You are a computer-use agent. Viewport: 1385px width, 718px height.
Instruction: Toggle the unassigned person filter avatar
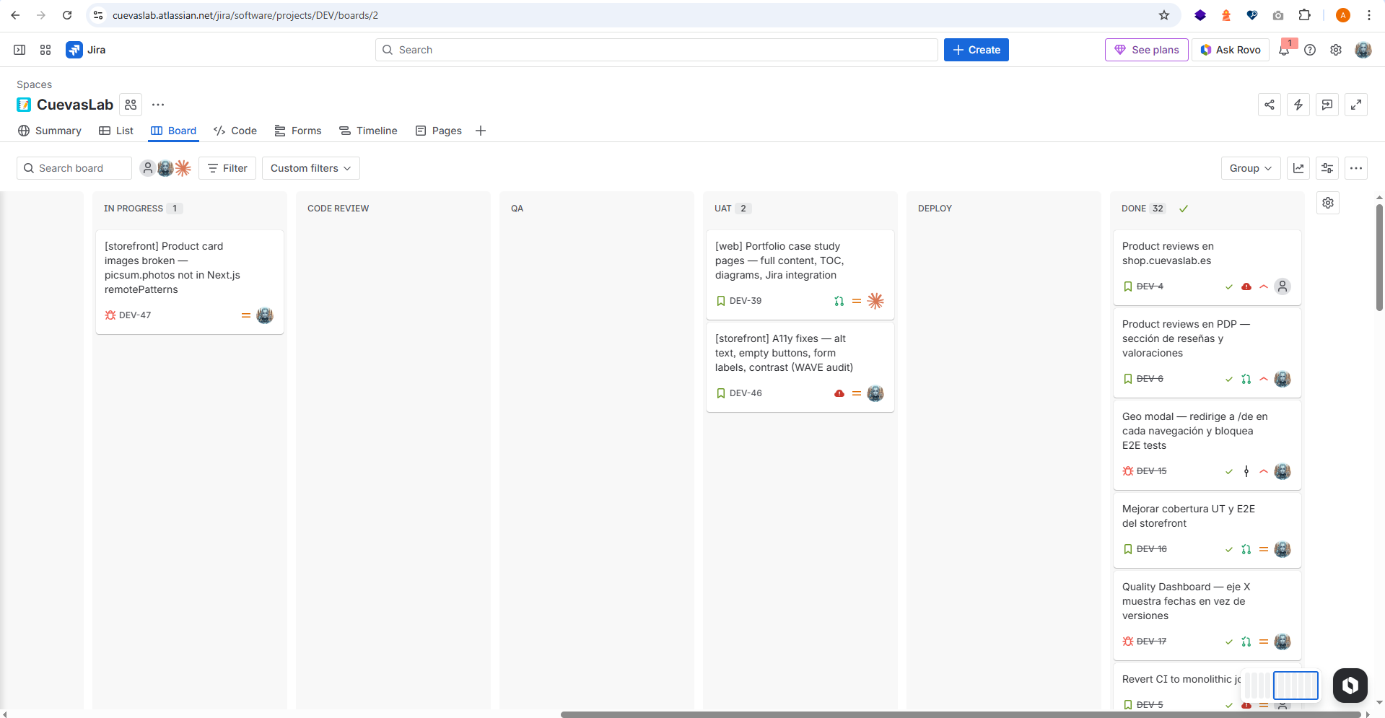click(x=148, y=168)
